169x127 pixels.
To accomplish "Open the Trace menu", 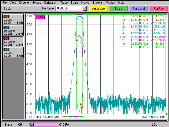I will pos(64,3).
